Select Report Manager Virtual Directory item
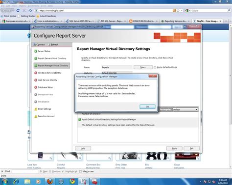 click(52, 65)
